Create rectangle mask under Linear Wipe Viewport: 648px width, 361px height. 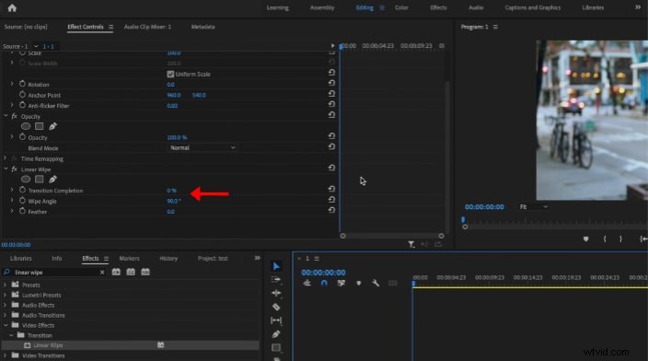(x=40, y=179)
